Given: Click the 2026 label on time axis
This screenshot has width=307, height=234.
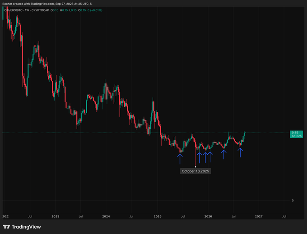Looking at the screenshot, I should [x=208, y=216].
